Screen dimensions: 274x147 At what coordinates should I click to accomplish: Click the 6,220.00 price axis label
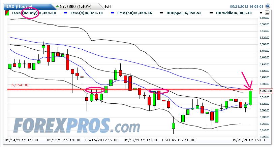pos(264,137)
